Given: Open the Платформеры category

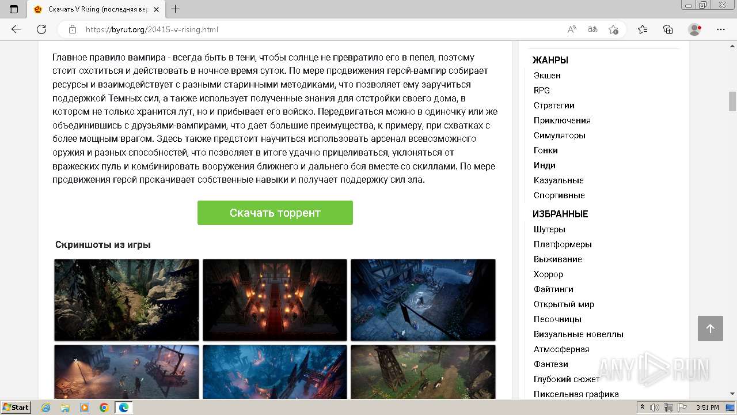Looking at the screenshot, I should click(x=563, y=244).
